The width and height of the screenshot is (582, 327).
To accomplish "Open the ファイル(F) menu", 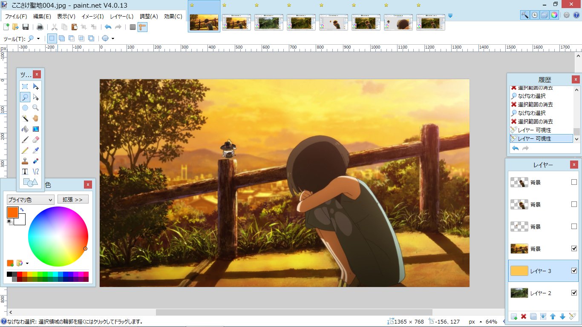I will pyautogui.click(x=16, y=17).
